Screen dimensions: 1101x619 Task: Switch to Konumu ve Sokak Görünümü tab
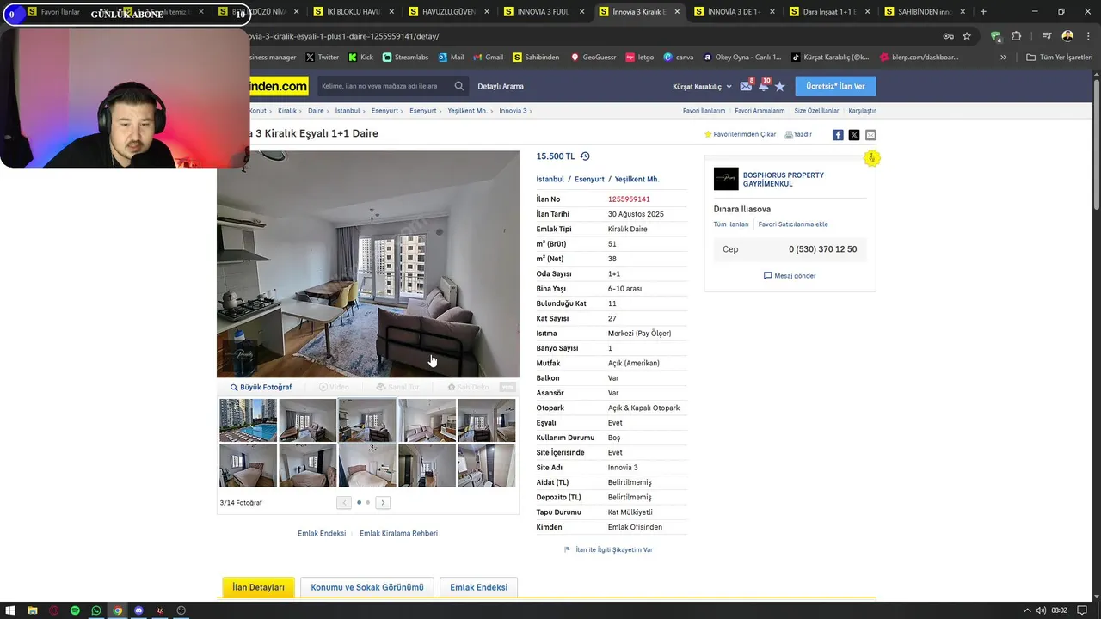tap(367, 587)
